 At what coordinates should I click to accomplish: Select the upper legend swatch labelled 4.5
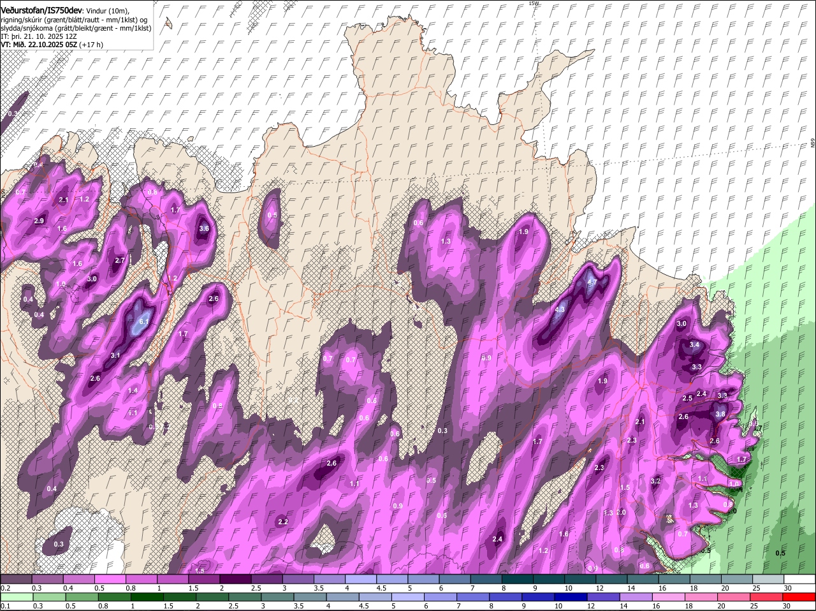tap(392, 579)
